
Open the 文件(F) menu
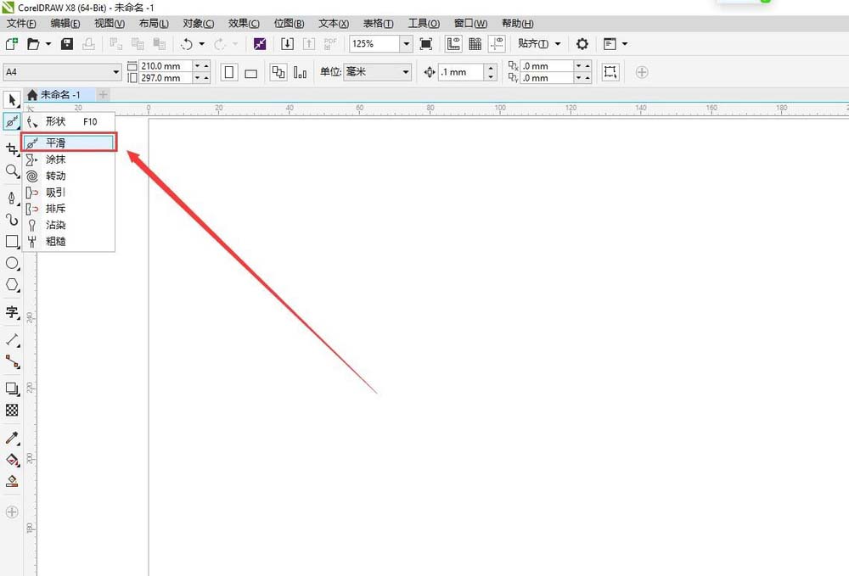(x=21, y=23)
